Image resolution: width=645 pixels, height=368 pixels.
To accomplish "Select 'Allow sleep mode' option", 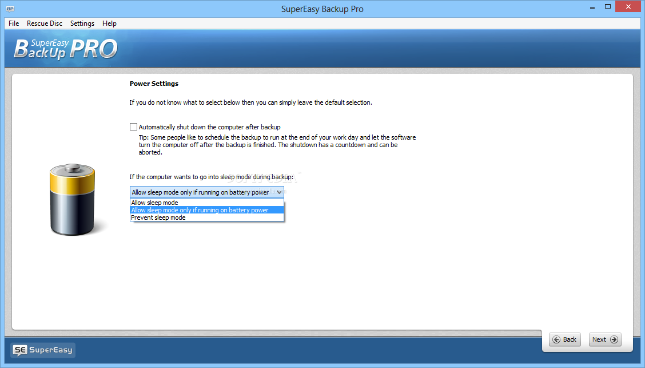I will pyautogui.click(x=207, y=203).
